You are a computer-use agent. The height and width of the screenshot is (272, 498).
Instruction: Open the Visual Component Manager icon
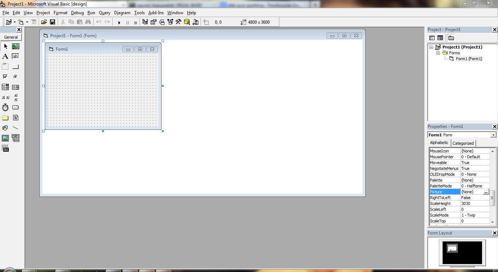pos(195,22)
